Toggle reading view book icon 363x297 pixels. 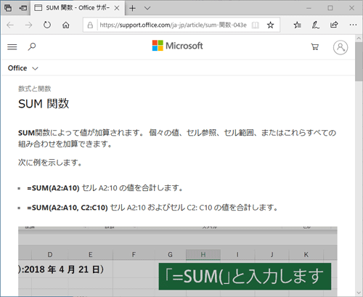(256, 25)
